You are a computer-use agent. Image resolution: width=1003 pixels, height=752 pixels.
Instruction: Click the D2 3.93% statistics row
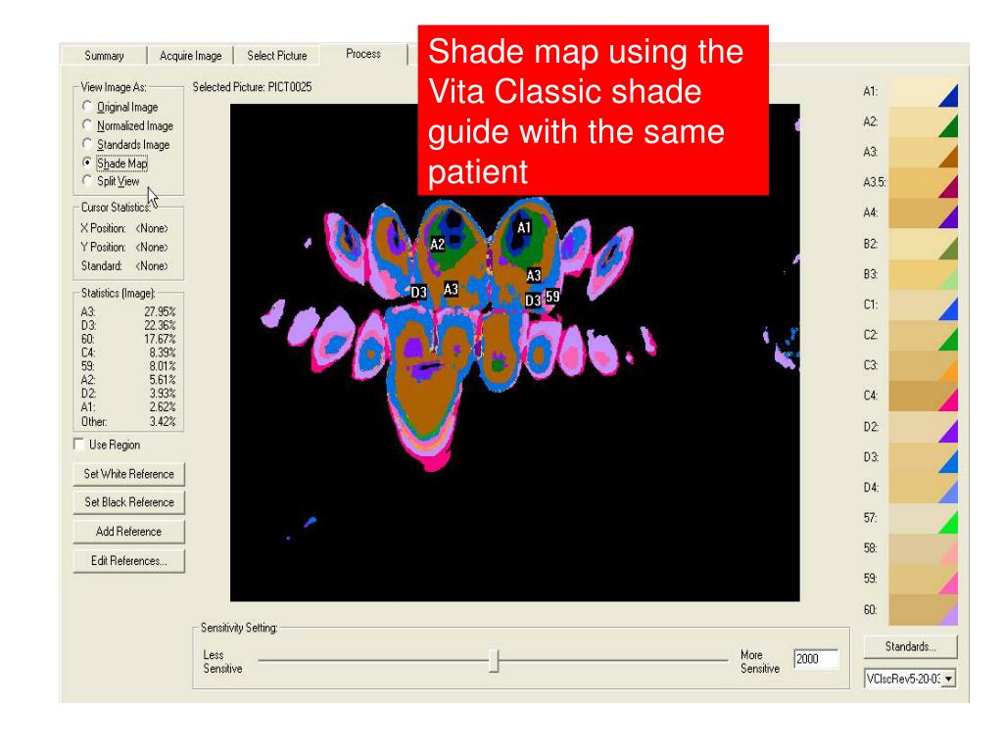click(x=128, y=394)
